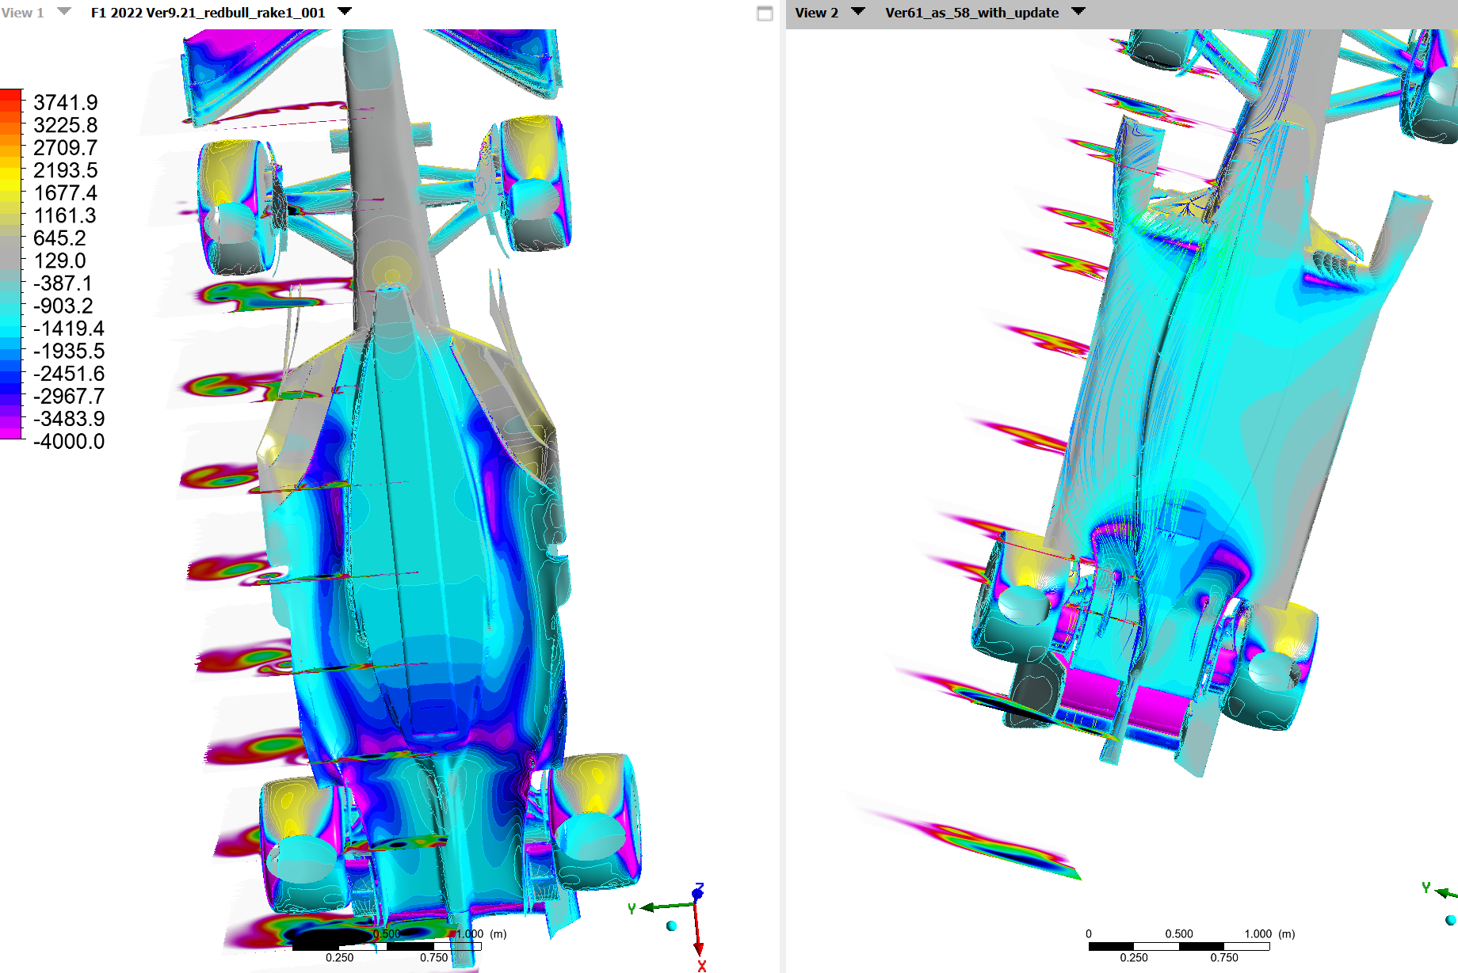Image resolution: width=1458 pixels, height=973 pixels.
Task: Click the cyan triad sphere in View 2
Action: (1450, 920)
